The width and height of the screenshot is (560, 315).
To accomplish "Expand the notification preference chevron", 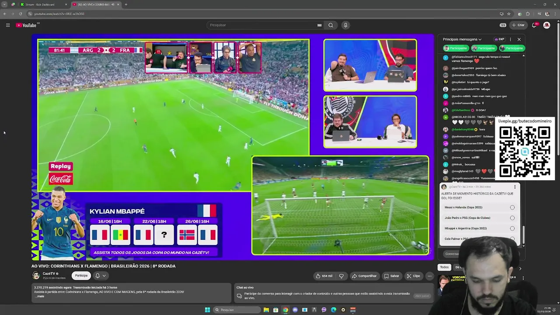I will pyautogui.click(x=104, y=276).
